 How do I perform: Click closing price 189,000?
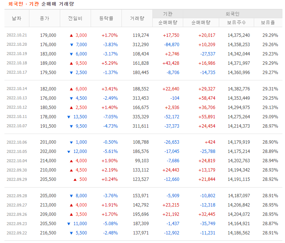[48, 63]
